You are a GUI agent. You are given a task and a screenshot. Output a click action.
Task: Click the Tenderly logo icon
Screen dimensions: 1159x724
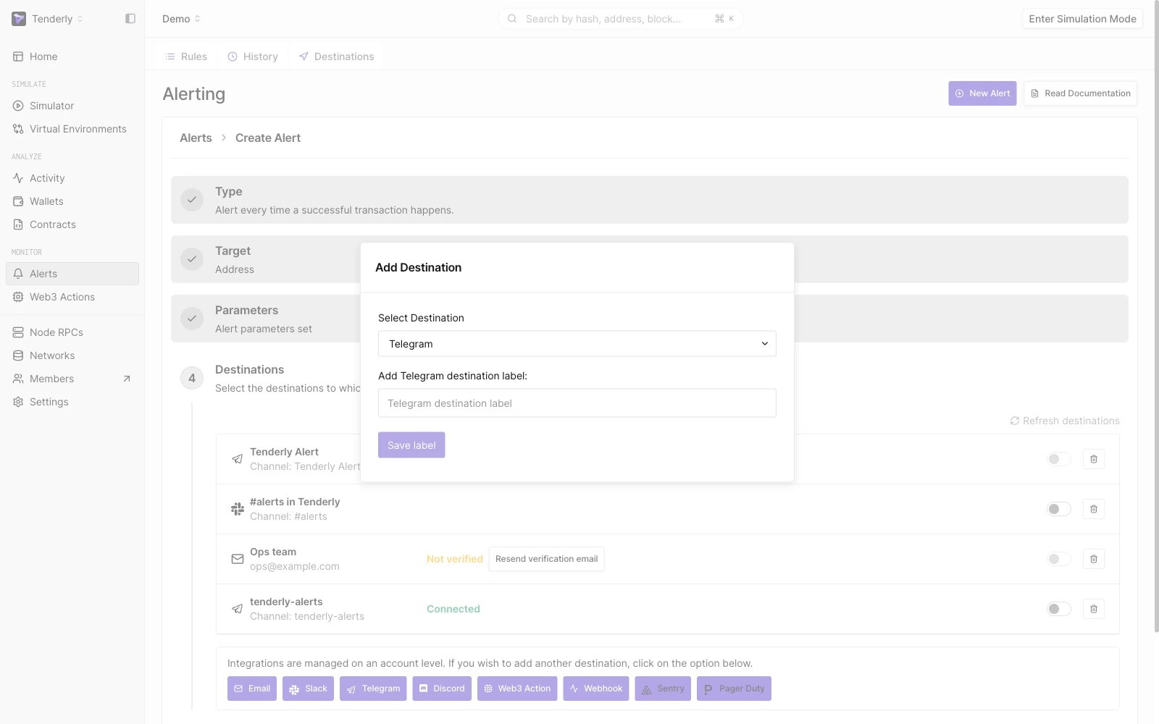19,19
